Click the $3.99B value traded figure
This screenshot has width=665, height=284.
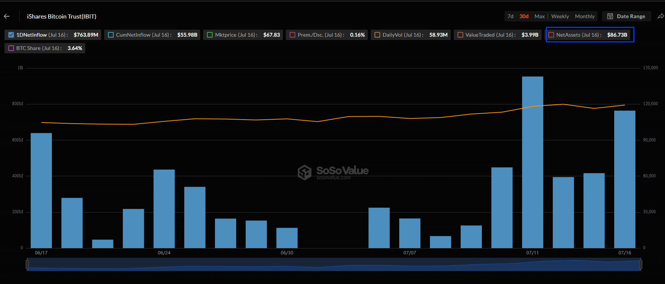pyautogui.click(x=530, y=35)
